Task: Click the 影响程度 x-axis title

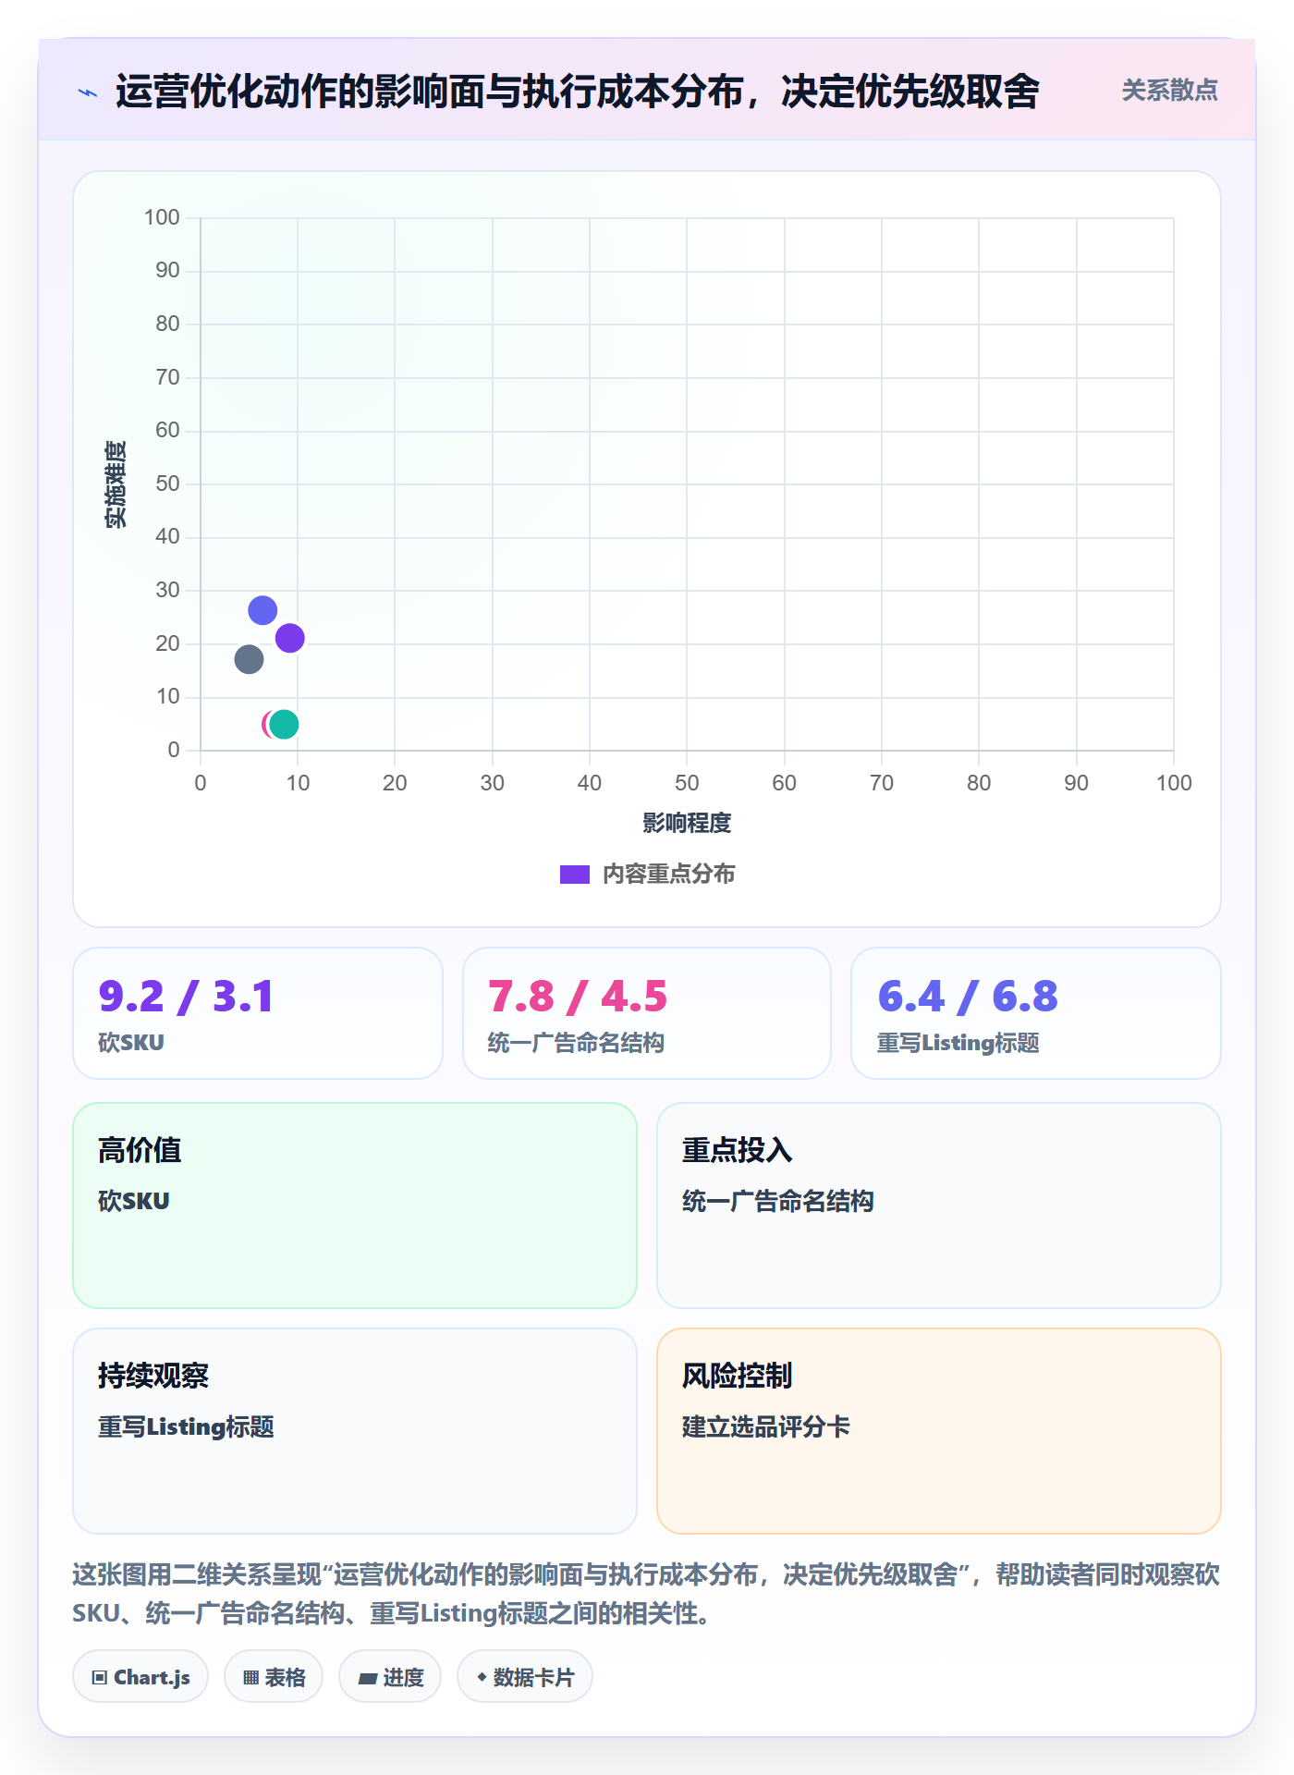Action: pos(687,823)
